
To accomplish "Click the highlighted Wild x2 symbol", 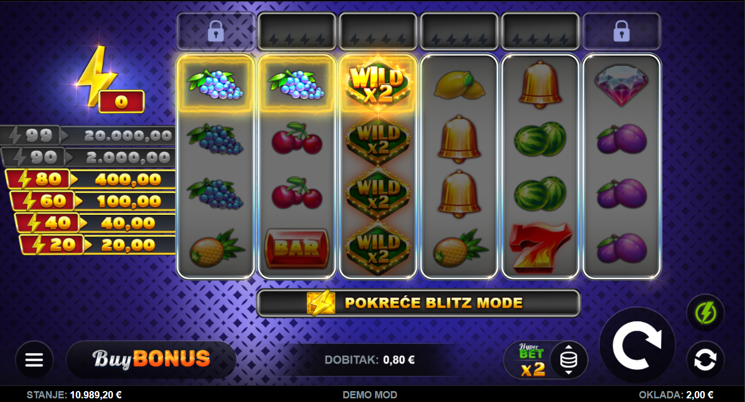I will pyautogui.click(x=378, y=83).
